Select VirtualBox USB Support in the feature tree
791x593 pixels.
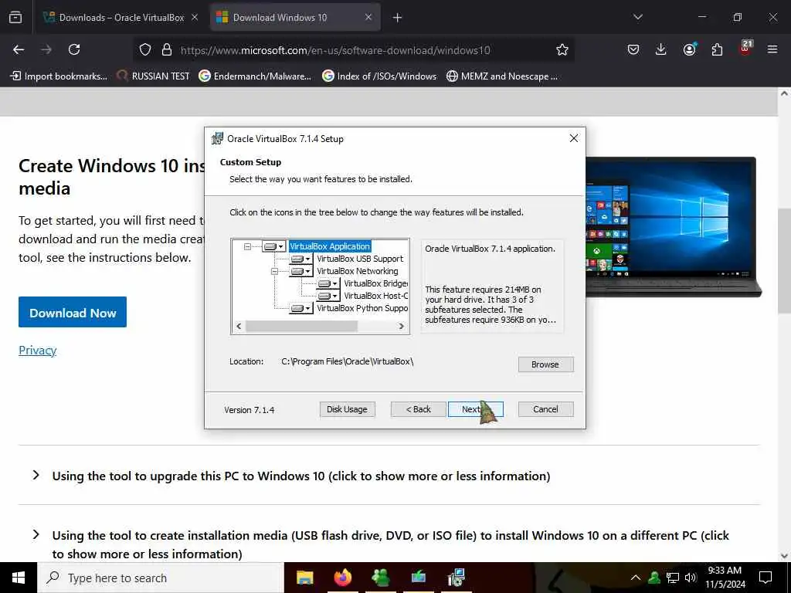click(x=360, y=259)
